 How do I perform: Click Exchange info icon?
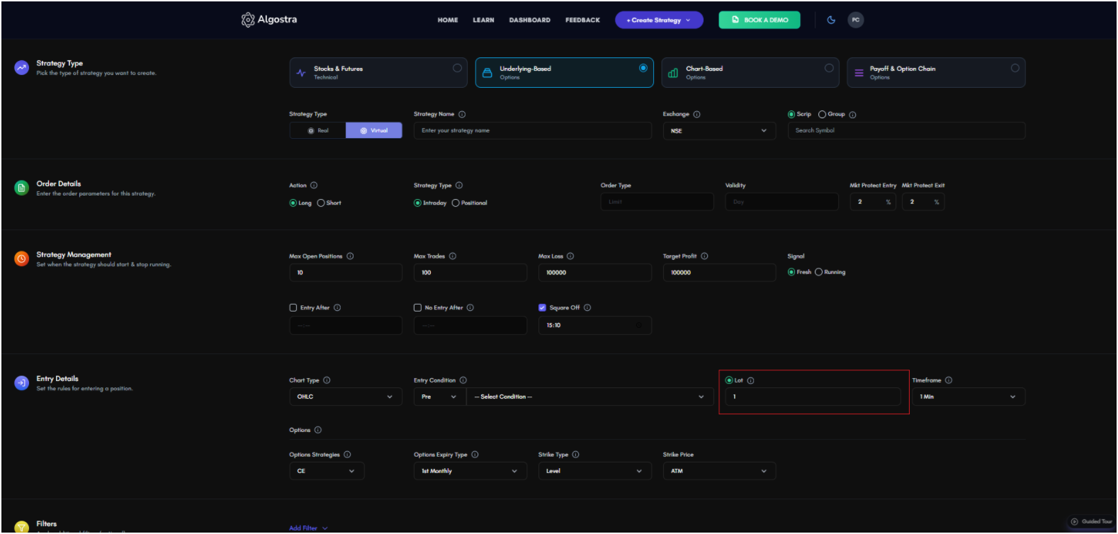696,114
